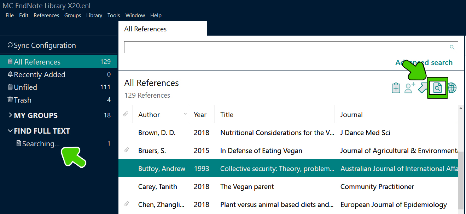Select the Bruers, S. reference row

(288, 151)
